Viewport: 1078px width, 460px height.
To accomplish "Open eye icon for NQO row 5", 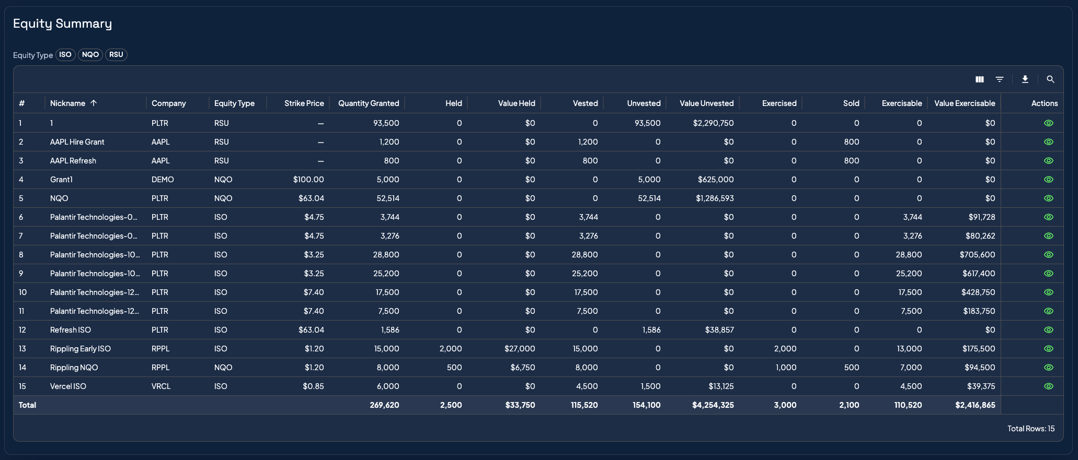I will (x=1048, y=198).
